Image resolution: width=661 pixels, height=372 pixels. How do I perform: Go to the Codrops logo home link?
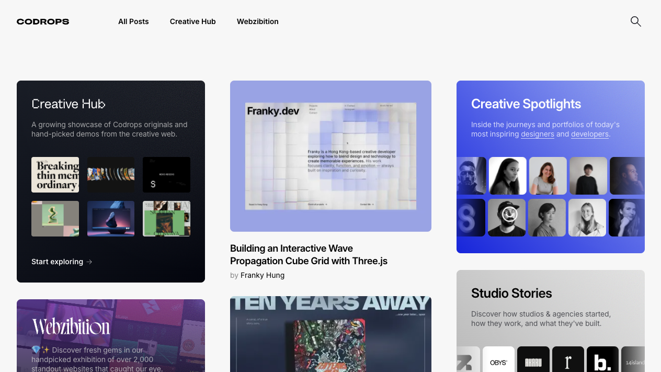point(43,21)
